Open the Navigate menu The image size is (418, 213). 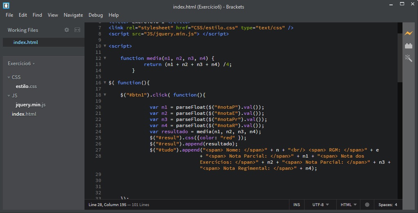[73, 15]
